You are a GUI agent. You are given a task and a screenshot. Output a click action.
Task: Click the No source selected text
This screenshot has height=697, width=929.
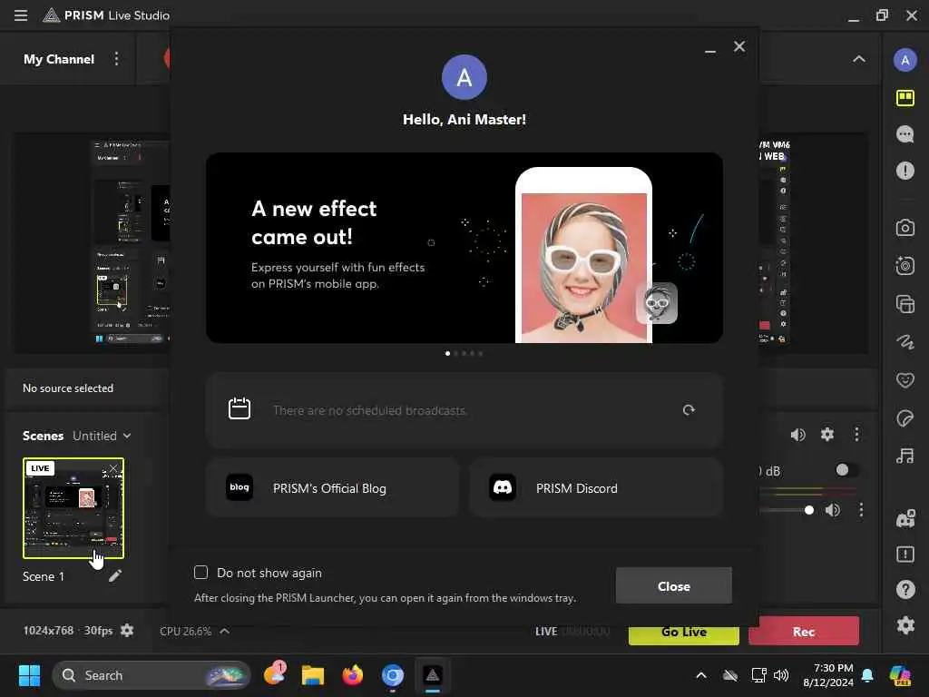pos(67,388)
